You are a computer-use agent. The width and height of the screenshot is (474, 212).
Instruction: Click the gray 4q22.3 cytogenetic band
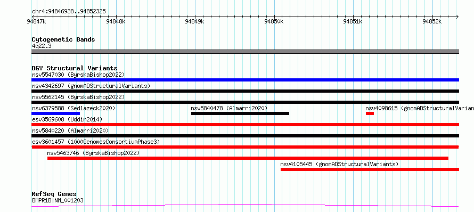pos(245,52)
